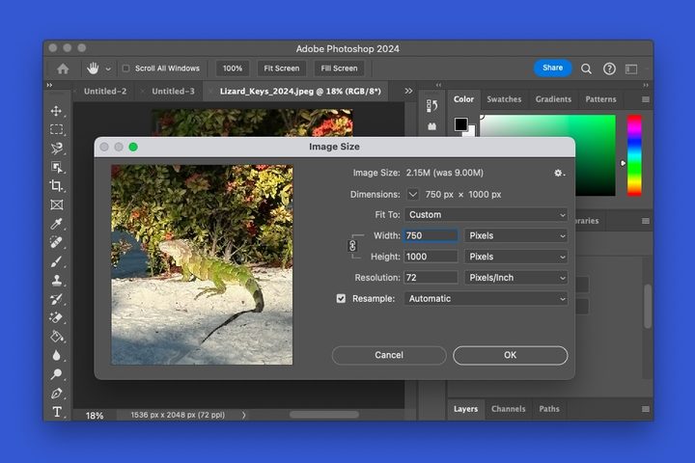Screen dimensions: 695x463
Task: Select the Clone Stamp tool
Action: tap(56, 280)
